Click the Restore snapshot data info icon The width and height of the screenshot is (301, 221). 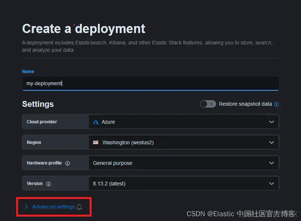click(276, 104)
